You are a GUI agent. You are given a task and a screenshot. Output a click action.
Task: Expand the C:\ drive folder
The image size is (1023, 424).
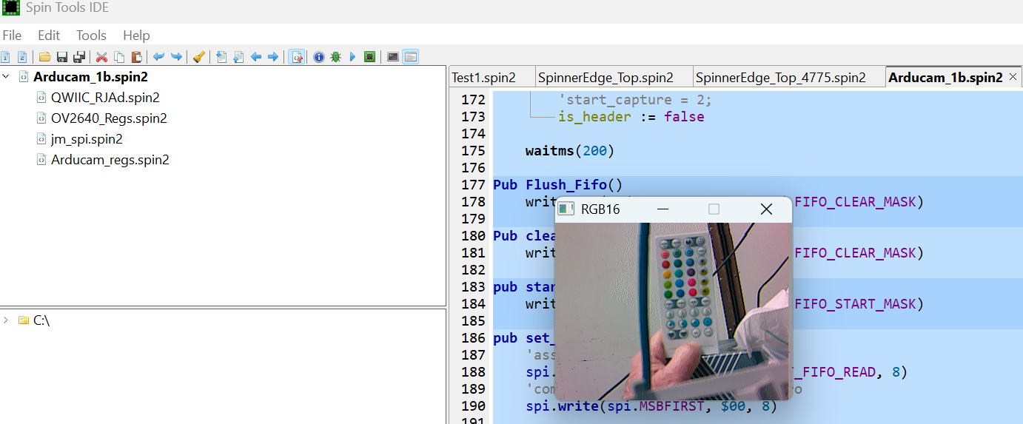7,320
